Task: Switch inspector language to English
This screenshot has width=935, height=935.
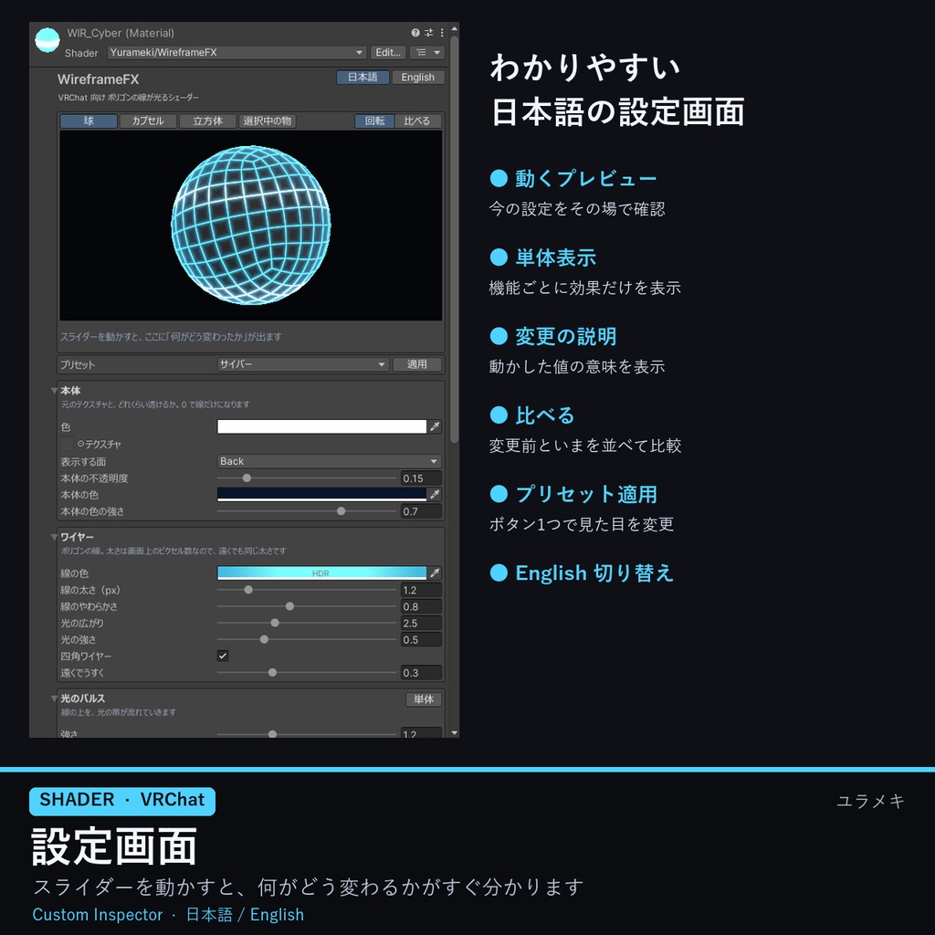Action: coord(418,78)
